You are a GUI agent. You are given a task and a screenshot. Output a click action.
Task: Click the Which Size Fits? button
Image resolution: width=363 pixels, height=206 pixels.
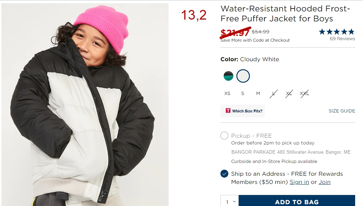click(243, 111)
